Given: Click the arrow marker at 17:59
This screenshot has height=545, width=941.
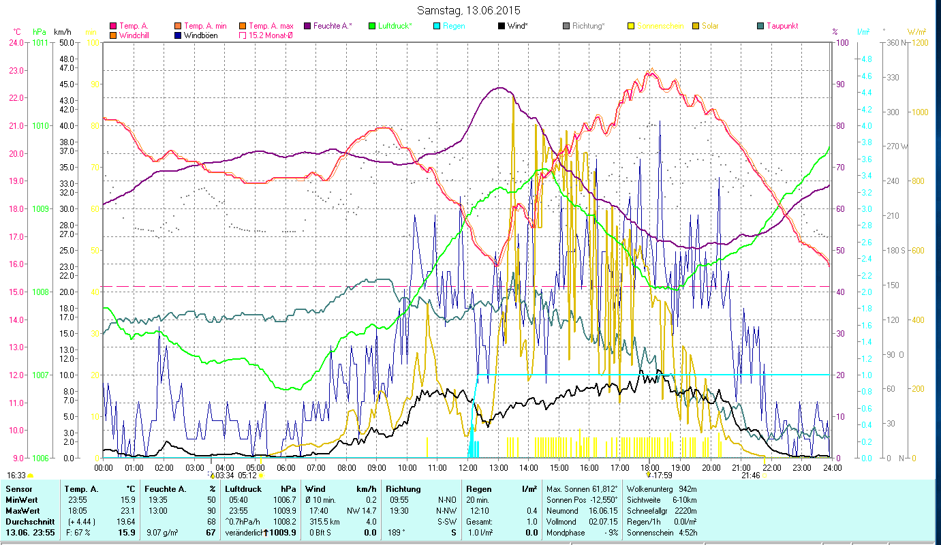Looking at the screenshot, I should click(649, 475).
